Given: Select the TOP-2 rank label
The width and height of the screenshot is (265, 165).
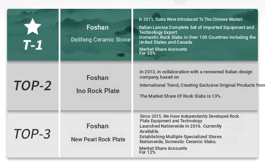Looking at the screenshot, I should click(x=33, y=85).
